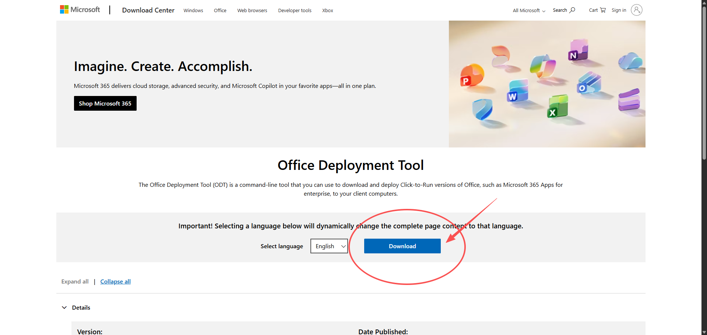Click the page vertical scrollbar thumb

[x=704, y=83]
